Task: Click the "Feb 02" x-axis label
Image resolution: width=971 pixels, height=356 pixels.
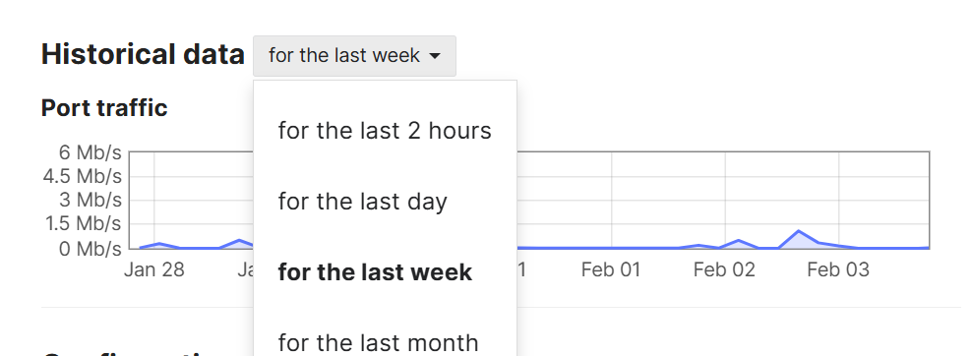Action: [x=724, y=269]
